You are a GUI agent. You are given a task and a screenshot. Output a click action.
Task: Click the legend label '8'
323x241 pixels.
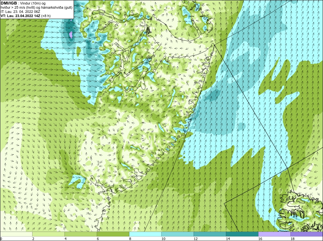pyautogui.click(x=130, y=239)
